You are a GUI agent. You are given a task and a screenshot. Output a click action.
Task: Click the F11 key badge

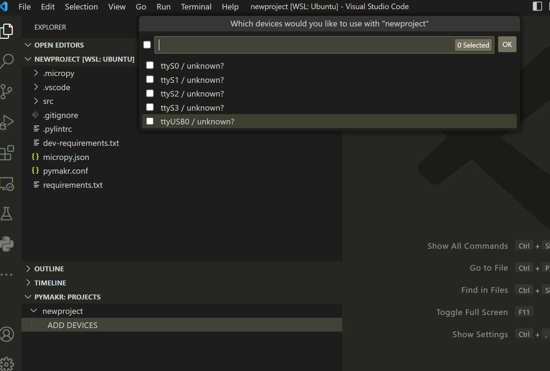pyautogui.click(x=524, y=312)
